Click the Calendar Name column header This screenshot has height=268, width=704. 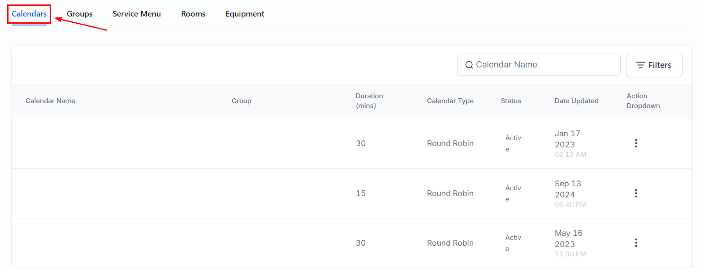[x=50, y=101]
